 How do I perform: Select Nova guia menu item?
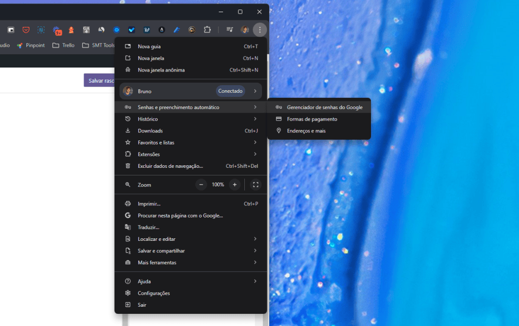tap(191, 46)
